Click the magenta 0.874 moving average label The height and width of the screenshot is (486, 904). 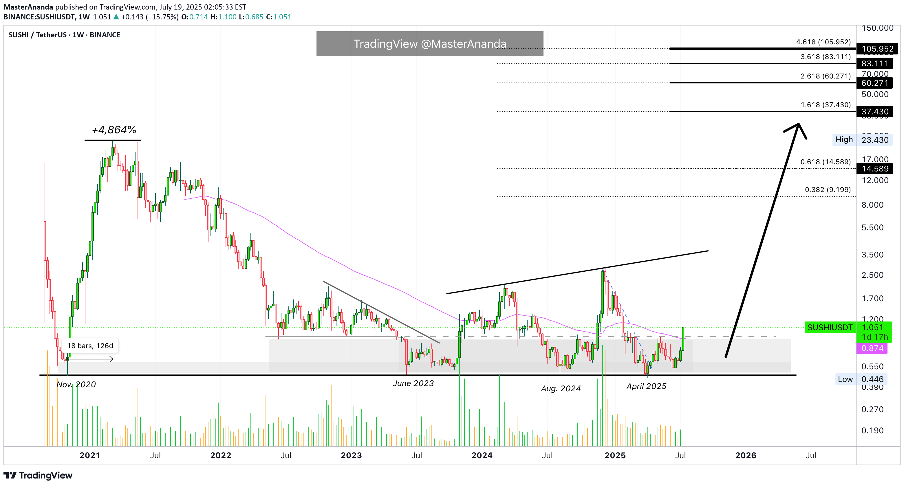872,348
